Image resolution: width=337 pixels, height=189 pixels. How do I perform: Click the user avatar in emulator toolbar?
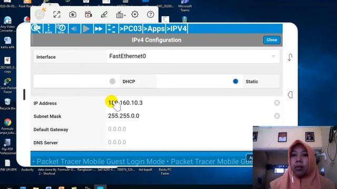(40, 14)
